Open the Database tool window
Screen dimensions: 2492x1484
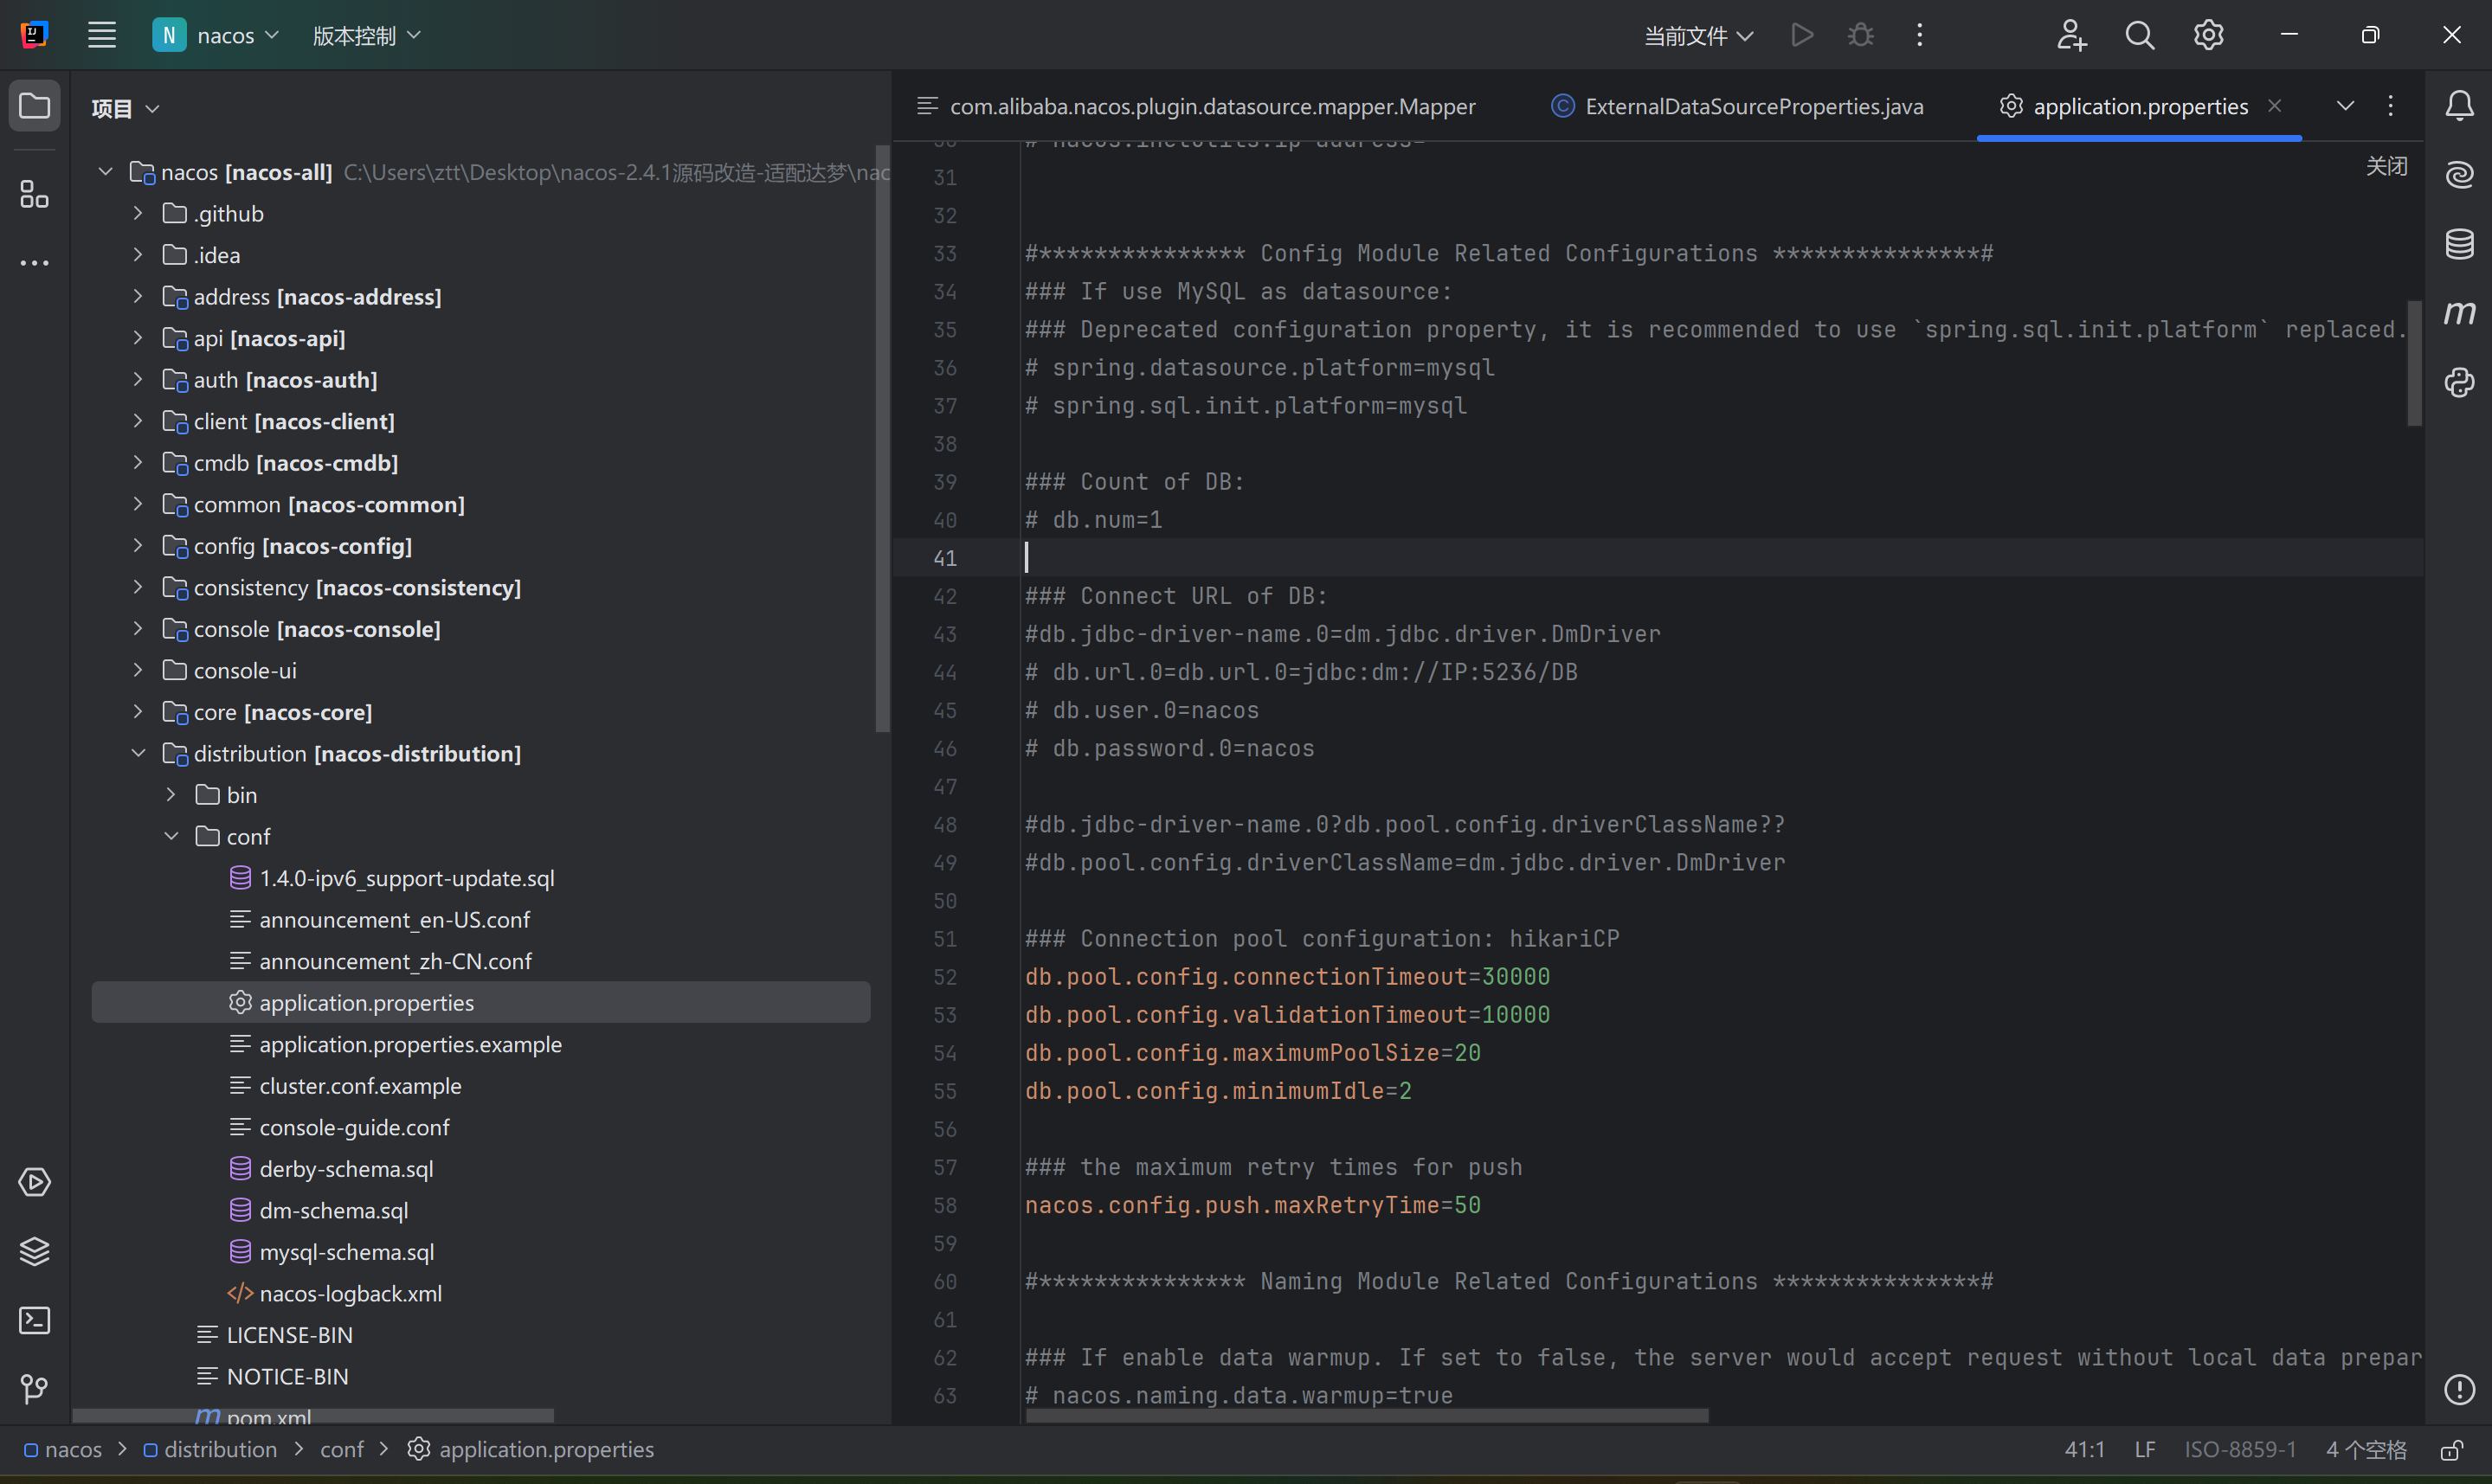point(2459,243)
